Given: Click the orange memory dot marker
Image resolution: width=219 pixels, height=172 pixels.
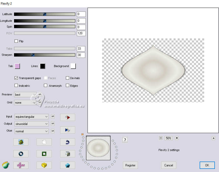Looking at the screenshot, I should pos(82,134).
